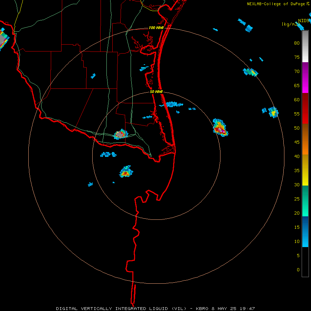
Task: Click the orange-core storm cell south of border
Action: point(126,172)
